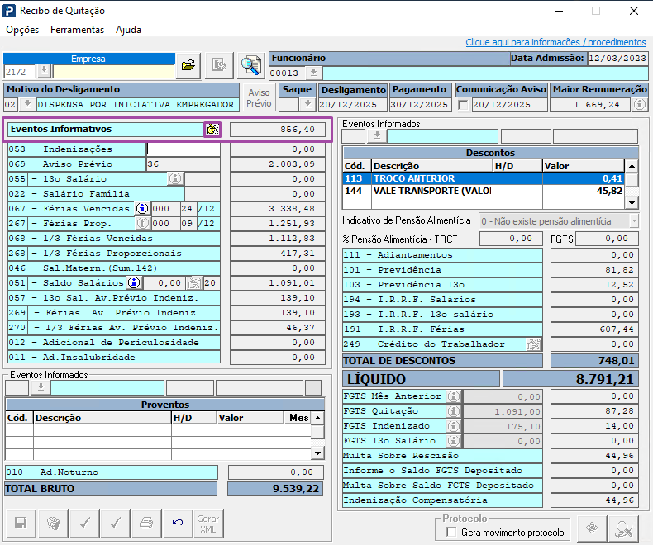Open Eventos Informados dropdown above Proventos

tap(41, 387)
